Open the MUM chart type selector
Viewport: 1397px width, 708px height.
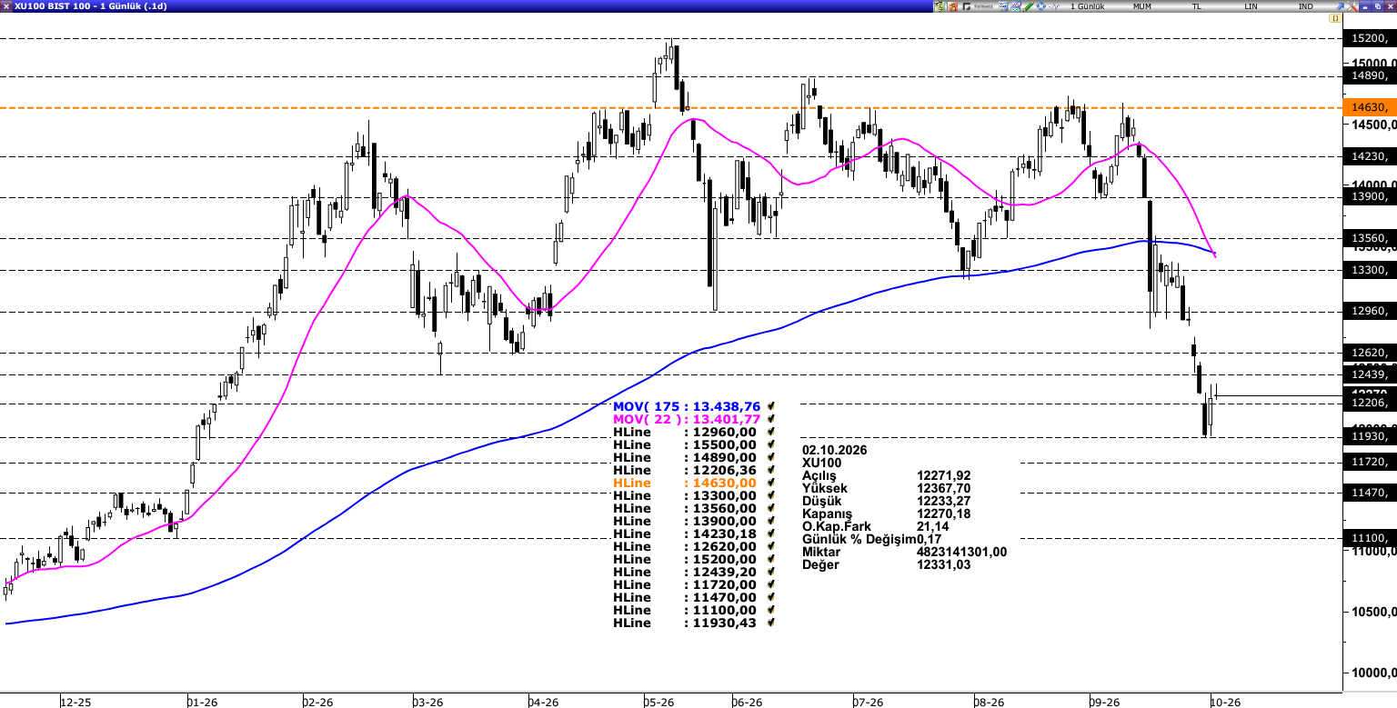(x=1142, y=6)
